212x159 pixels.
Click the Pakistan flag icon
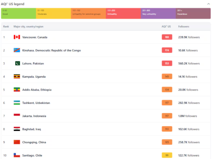17,64
